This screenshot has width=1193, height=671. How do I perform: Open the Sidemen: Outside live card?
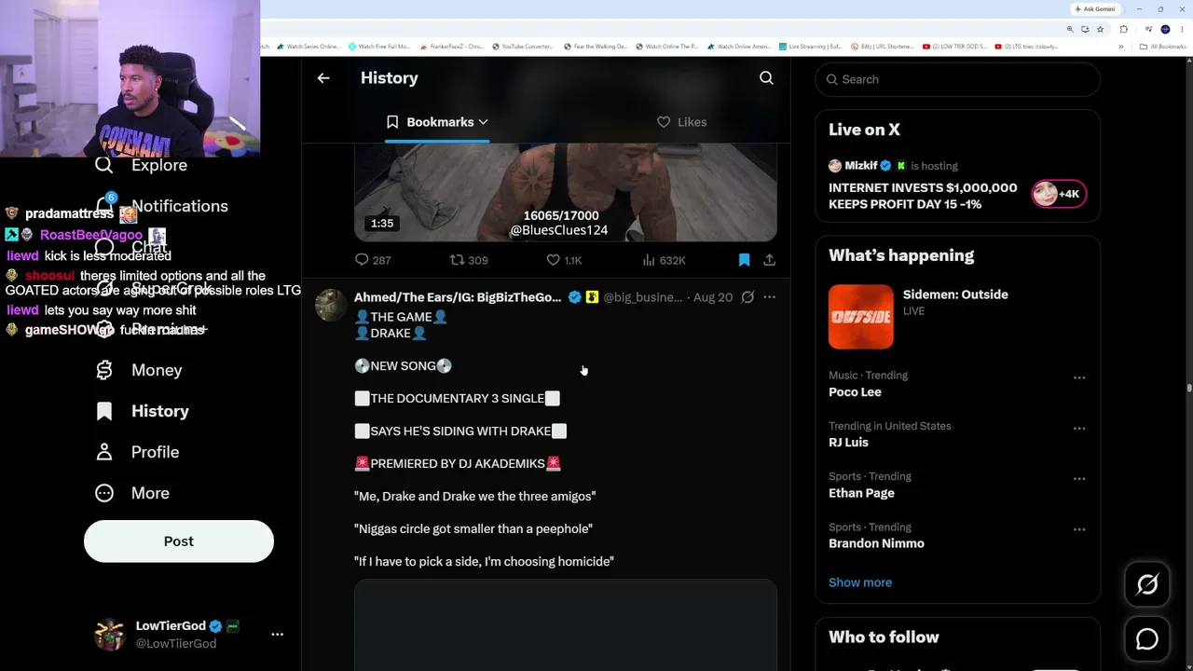tap(957, 317)
